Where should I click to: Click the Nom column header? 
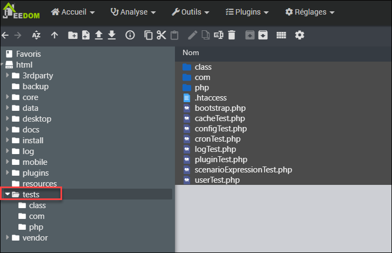coord(191,52)
